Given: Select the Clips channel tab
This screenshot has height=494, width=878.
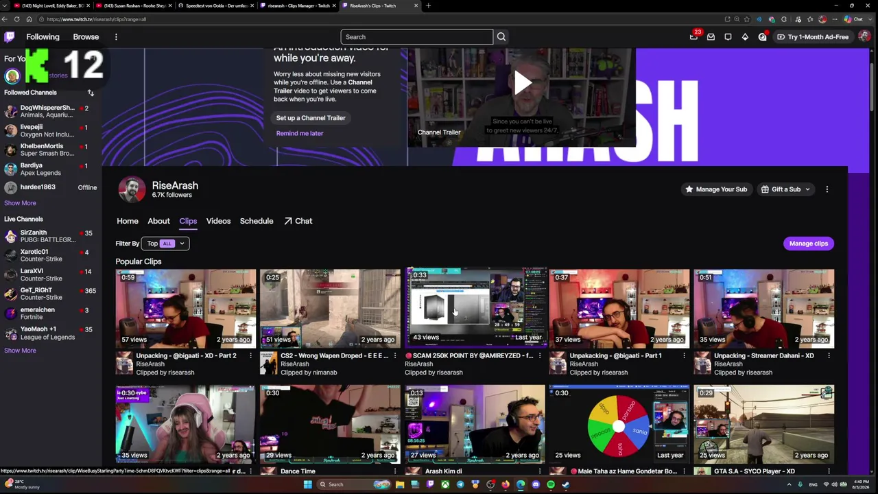Looking at the screenshot, I should pyautogui.click(x=188, y=221).
